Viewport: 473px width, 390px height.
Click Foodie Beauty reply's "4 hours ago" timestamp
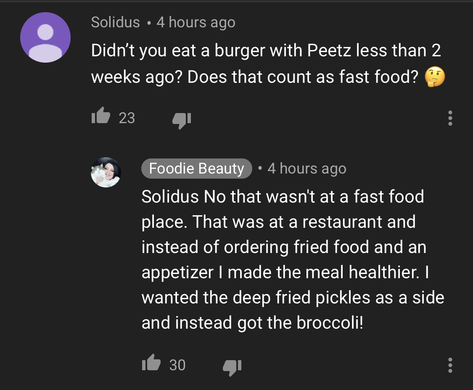pos(307,169)
